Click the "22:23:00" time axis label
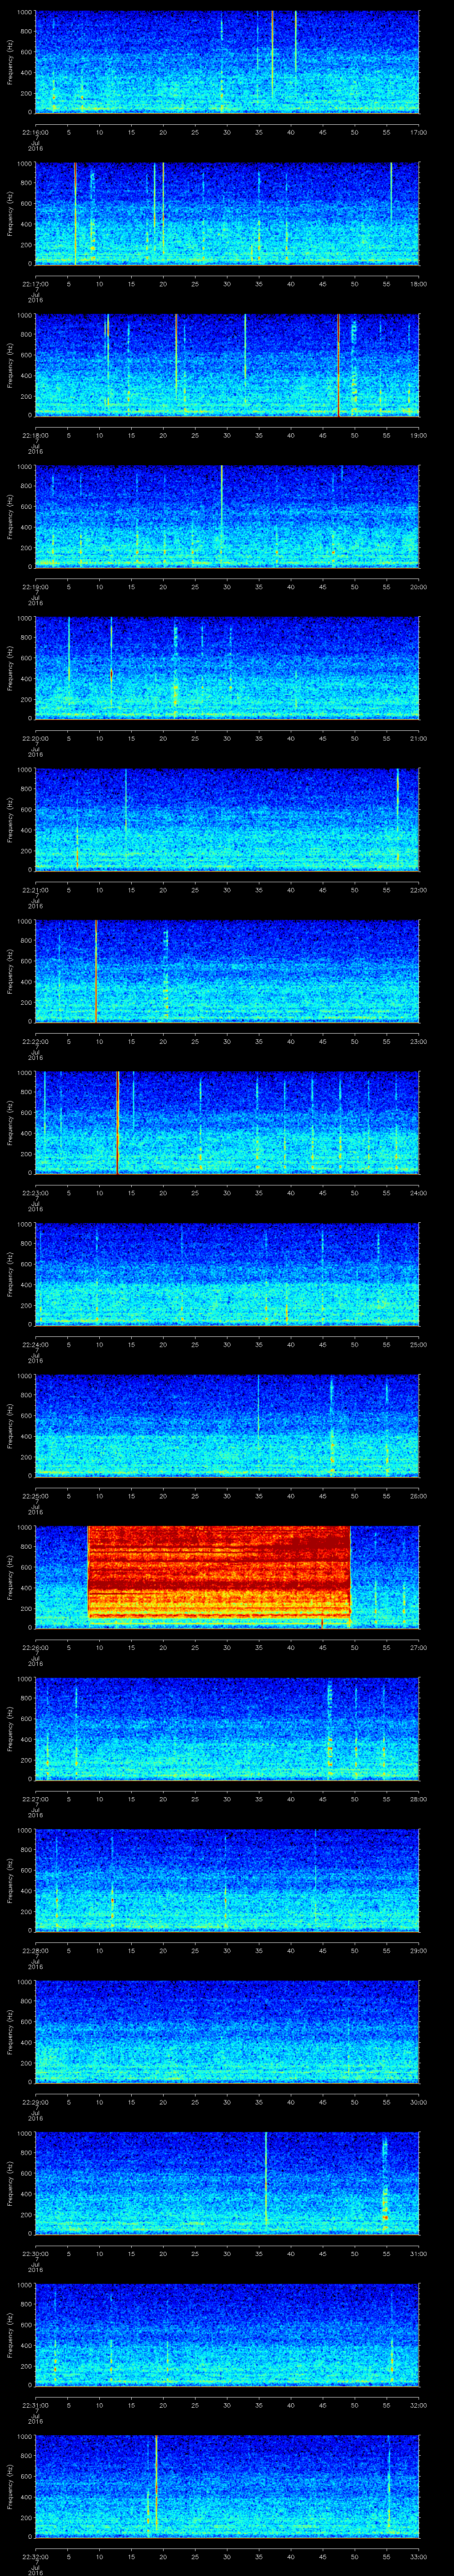 (x=36, y=1193)
